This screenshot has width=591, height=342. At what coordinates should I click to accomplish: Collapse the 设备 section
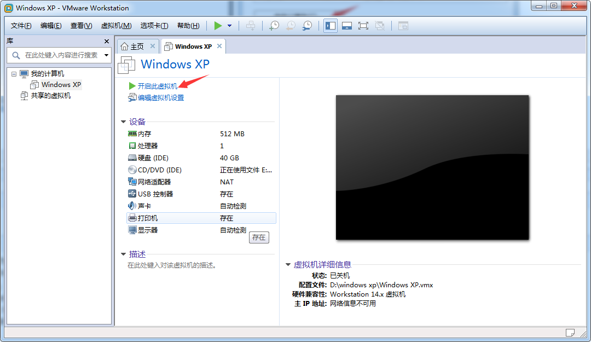123,122
